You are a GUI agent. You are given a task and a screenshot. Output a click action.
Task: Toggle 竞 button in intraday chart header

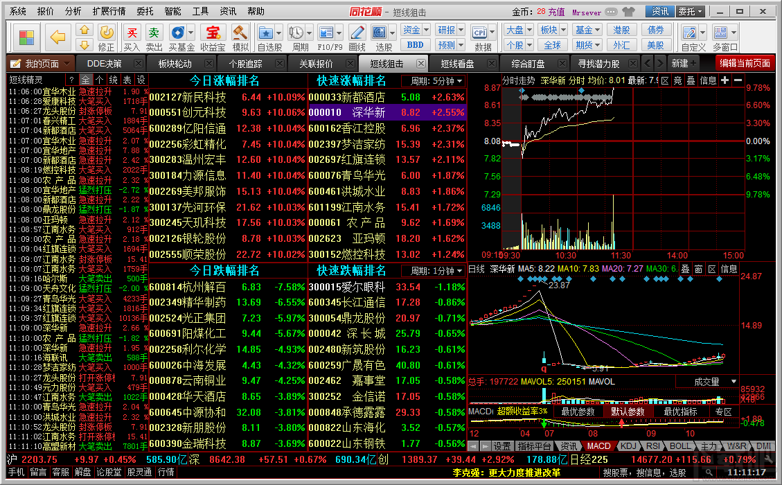pyautogui.click(x=678, y=80)
